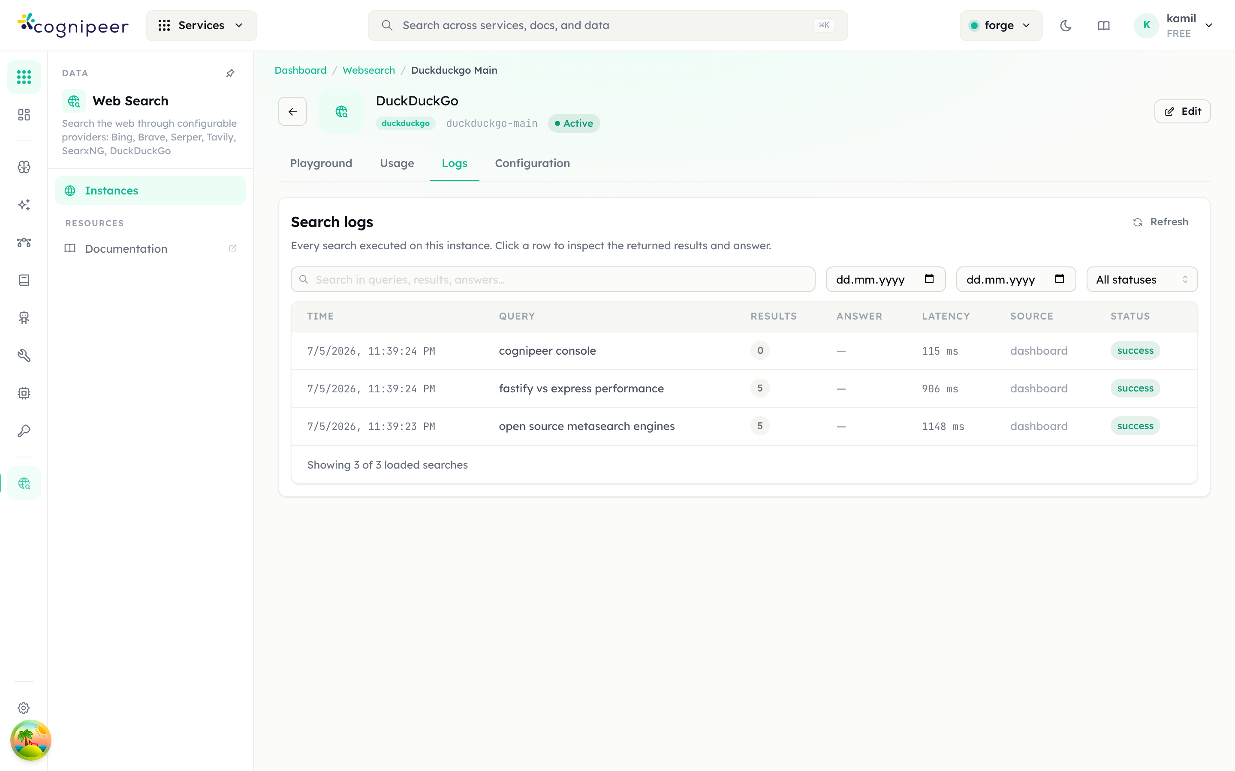Open the Web Search globe icon in sidebar
This screenshot has width=1235, height=771.
click(24, 483)
